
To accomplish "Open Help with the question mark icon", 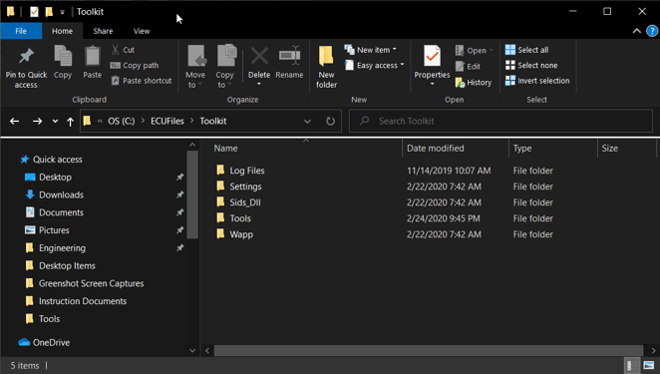I will tap(652, 31).
